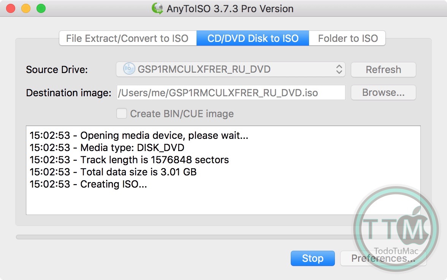The image size is (447, 280).
Task: Enable the Create BIN/CUE image checkbox
Action: coord(122,113)
